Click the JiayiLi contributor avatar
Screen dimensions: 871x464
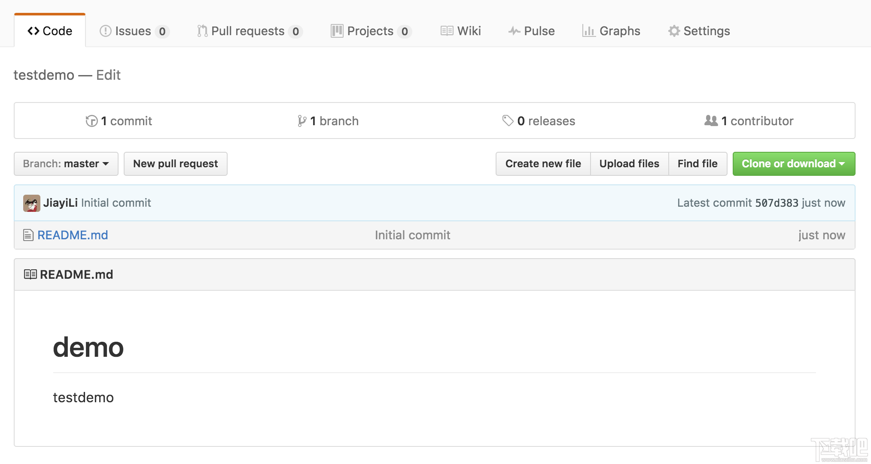click(31, 202)
